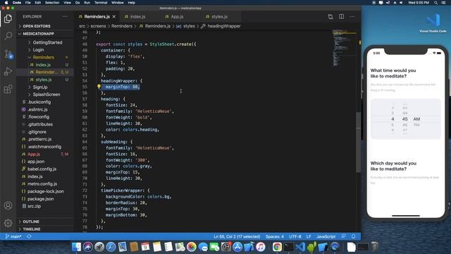Open the App Store from the Dock
This screenshot has width=451, height=254.
[x=237, y=247]
